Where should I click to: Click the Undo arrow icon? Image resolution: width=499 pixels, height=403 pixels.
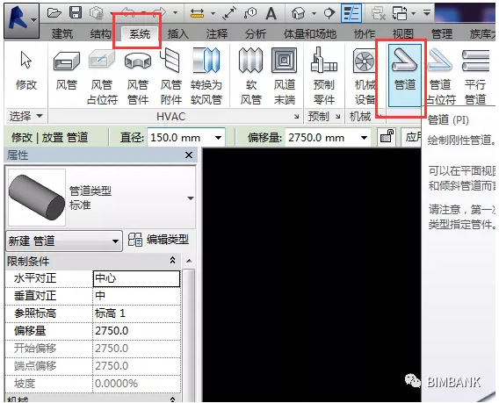[x=128, y=13]
